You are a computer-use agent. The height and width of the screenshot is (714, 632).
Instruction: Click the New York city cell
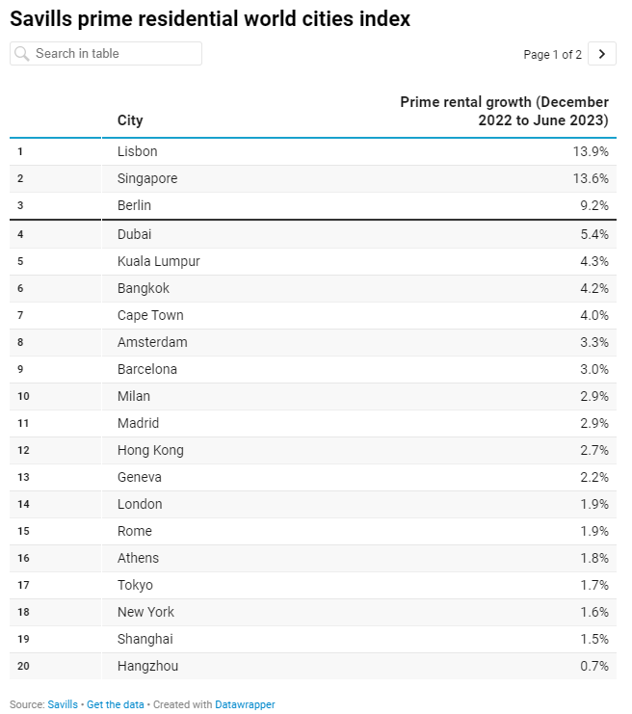145,612
